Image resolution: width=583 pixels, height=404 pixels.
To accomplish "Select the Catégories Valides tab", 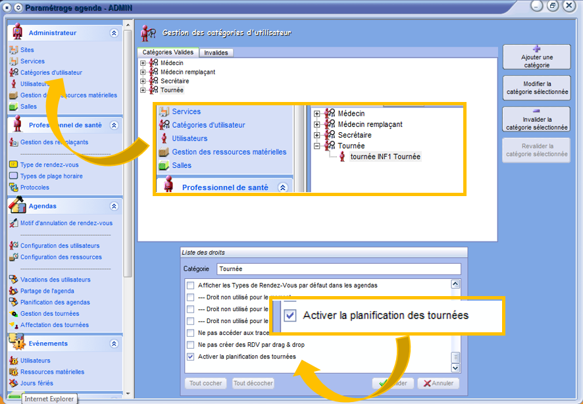I will [168, 52].
